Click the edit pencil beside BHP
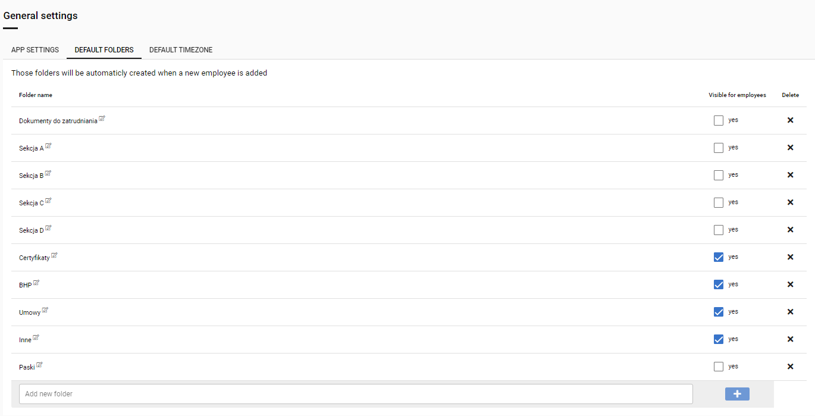This screenshot has width=815, height=416. coord(36,283)
